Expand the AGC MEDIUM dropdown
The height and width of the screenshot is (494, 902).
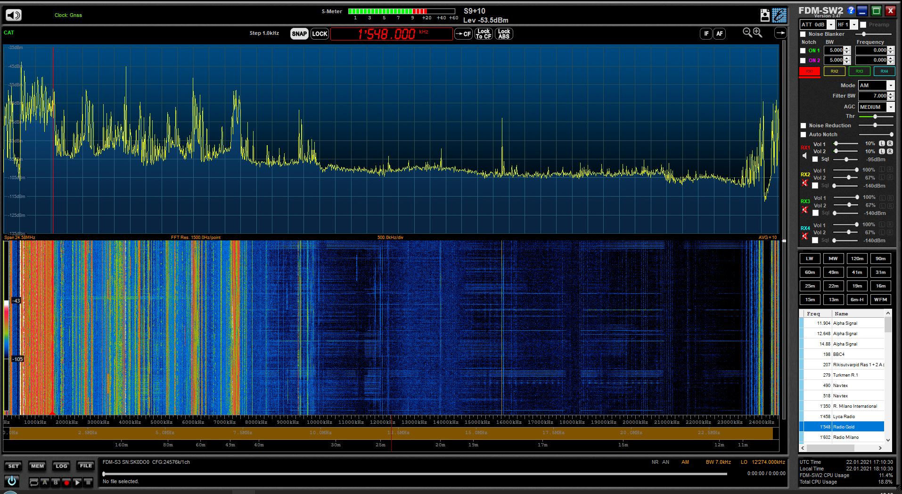[x=890, y=107]
